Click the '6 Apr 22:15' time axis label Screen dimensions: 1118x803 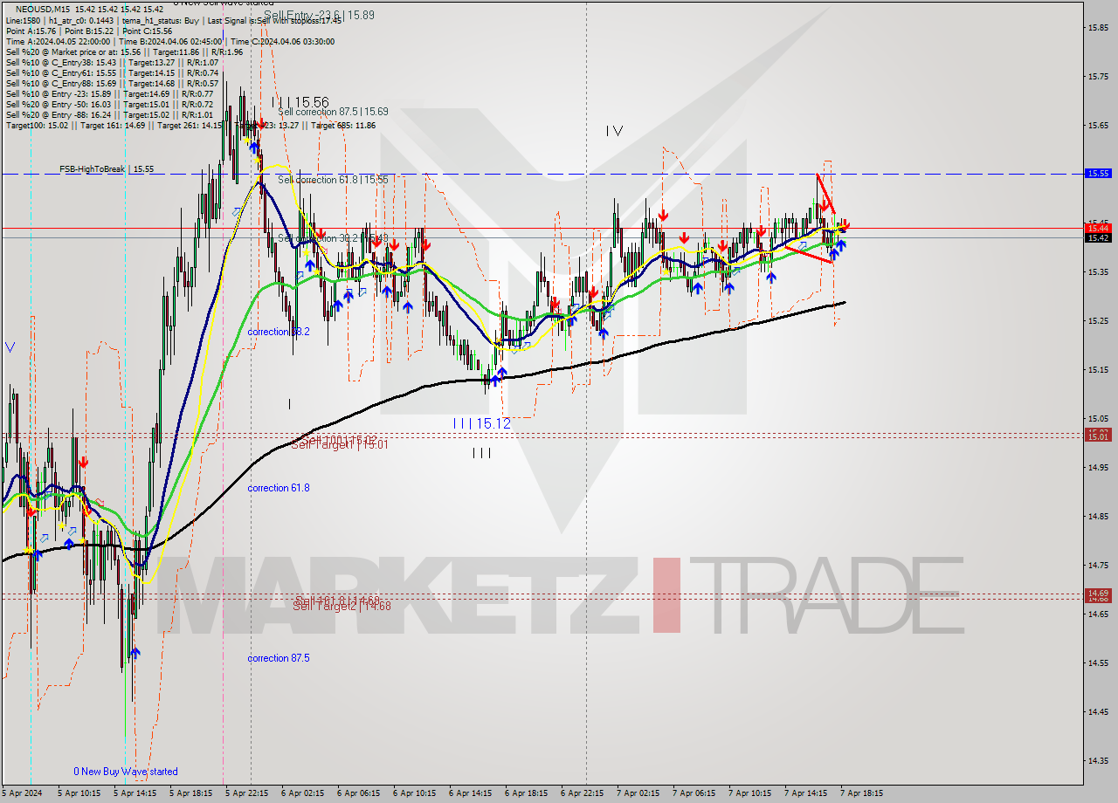(582, 793)
